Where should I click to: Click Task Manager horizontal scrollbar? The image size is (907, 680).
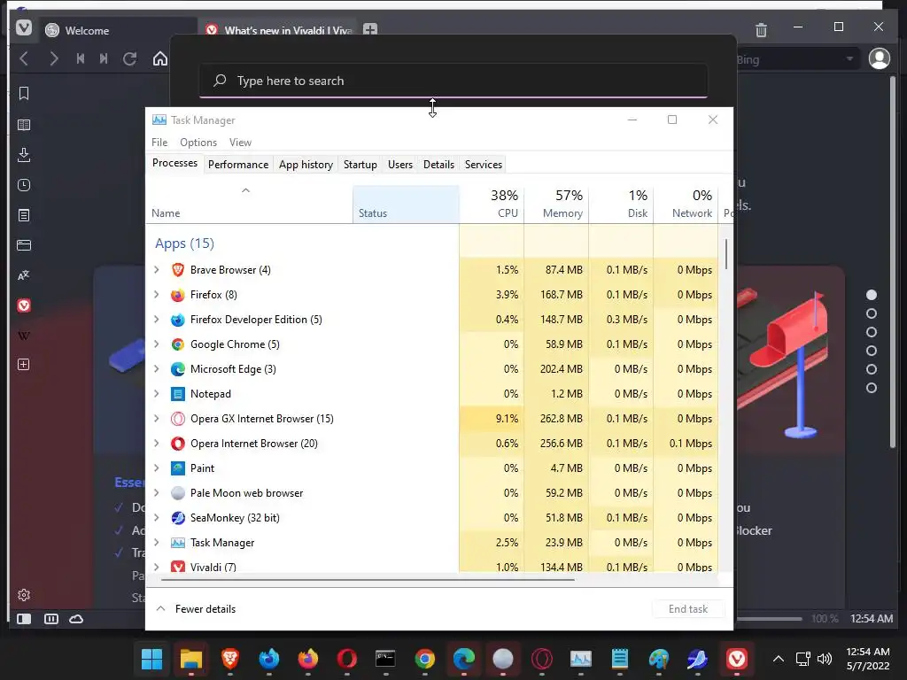(368, 579)
